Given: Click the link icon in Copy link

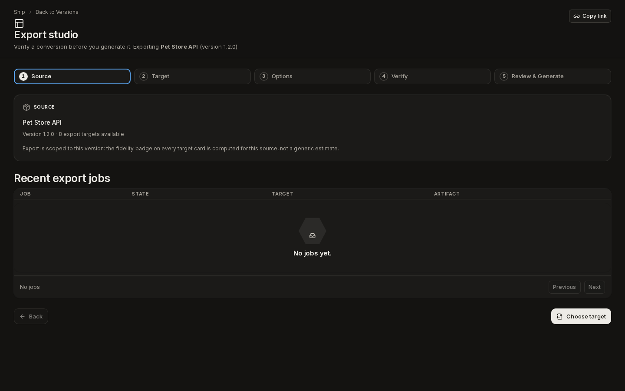Looking at the screenshot, I should point(576,16).
